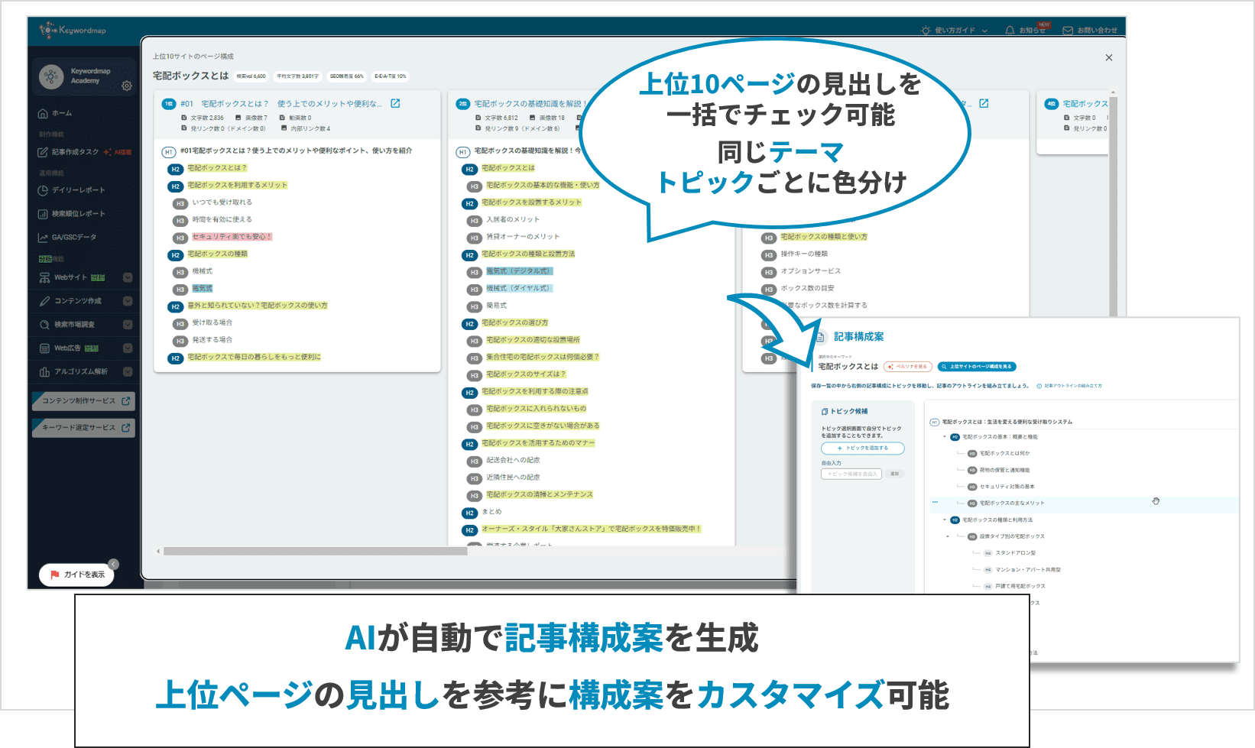Select heading まとめ in second card
1255x748 pixels.
[491, 512]
